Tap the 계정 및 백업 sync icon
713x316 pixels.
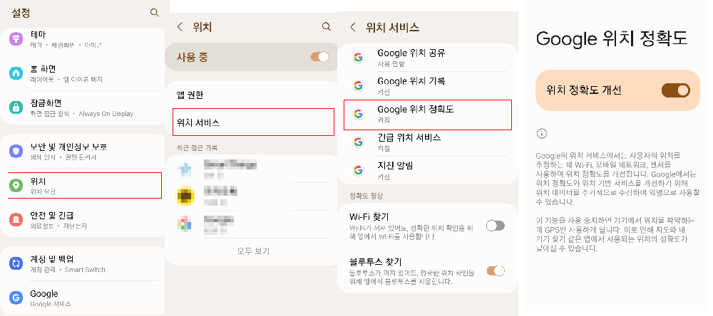click(16, 263)
